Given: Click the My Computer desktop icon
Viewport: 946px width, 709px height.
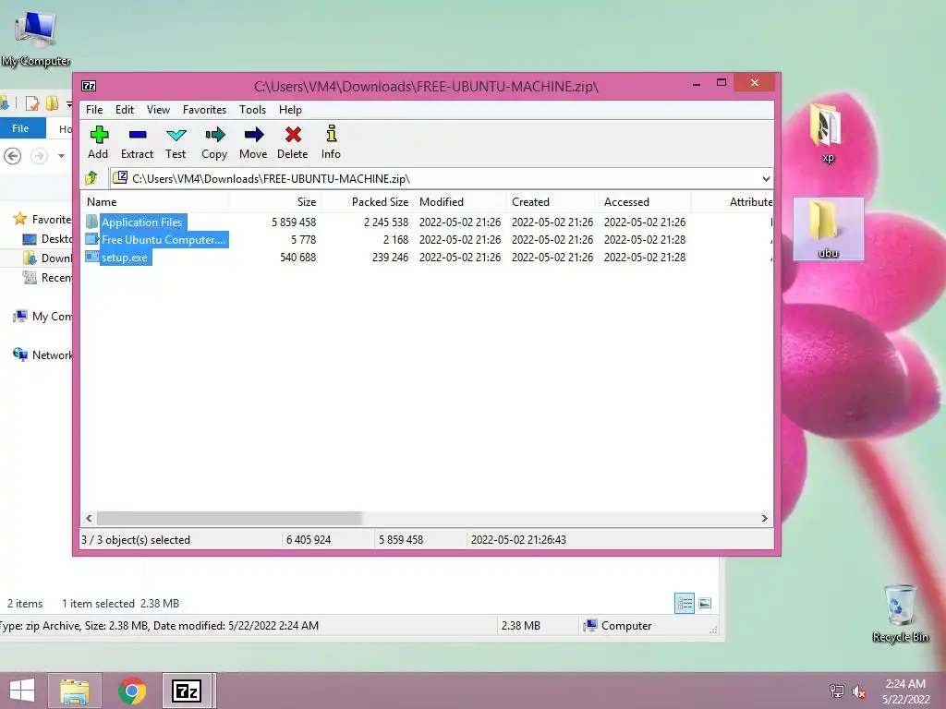Looking at the screenshot, I should 36,39.
